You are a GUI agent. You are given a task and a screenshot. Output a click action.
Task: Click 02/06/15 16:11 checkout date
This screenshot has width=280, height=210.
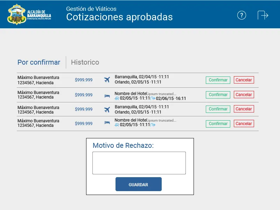click(x=171, y=99)
